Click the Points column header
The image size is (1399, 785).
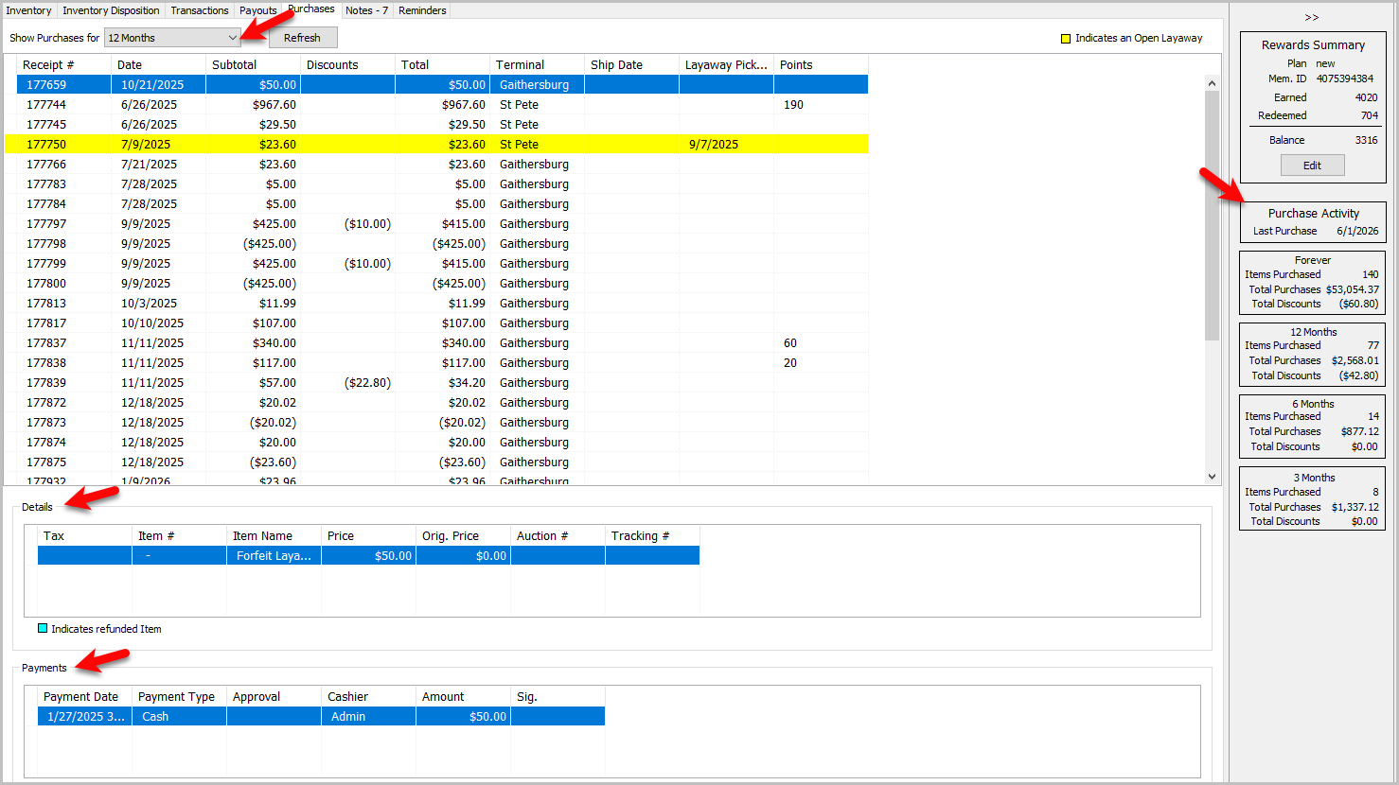tap(822, 64)
